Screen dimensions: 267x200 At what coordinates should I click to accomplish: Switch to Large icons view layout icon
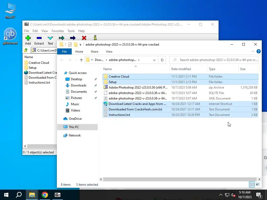(258, 184)
